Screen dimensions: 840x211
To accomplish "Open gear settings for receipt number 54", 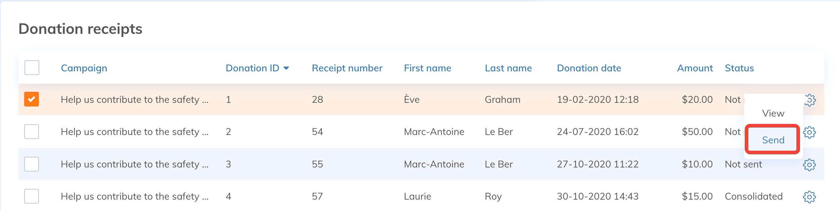I will 809,132.
